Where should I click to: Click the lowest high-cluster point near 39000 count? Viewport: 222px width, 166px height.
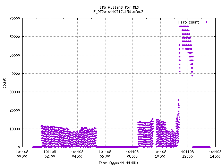(192, 76)
